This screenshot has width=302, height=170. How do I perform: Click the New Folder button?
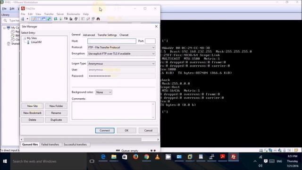(x=56, y=106)
